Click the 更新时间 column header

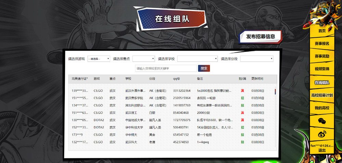pos(257,79)
